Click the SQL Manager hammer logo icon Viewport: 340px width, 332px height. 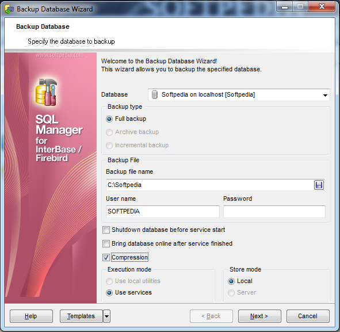(x=47, y=92)
